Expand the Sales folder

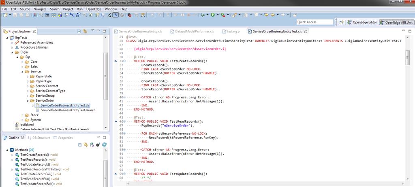point(23,67)
